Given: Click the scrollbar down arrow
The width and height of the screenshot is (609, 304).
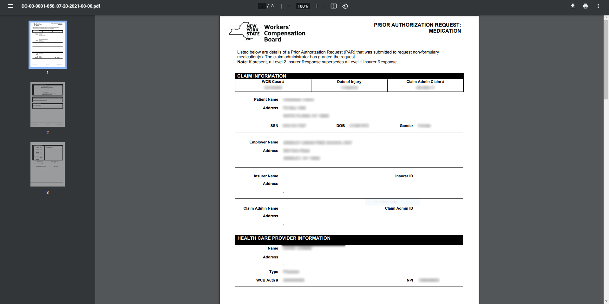Looking at the screenshot, I should 606,301.
